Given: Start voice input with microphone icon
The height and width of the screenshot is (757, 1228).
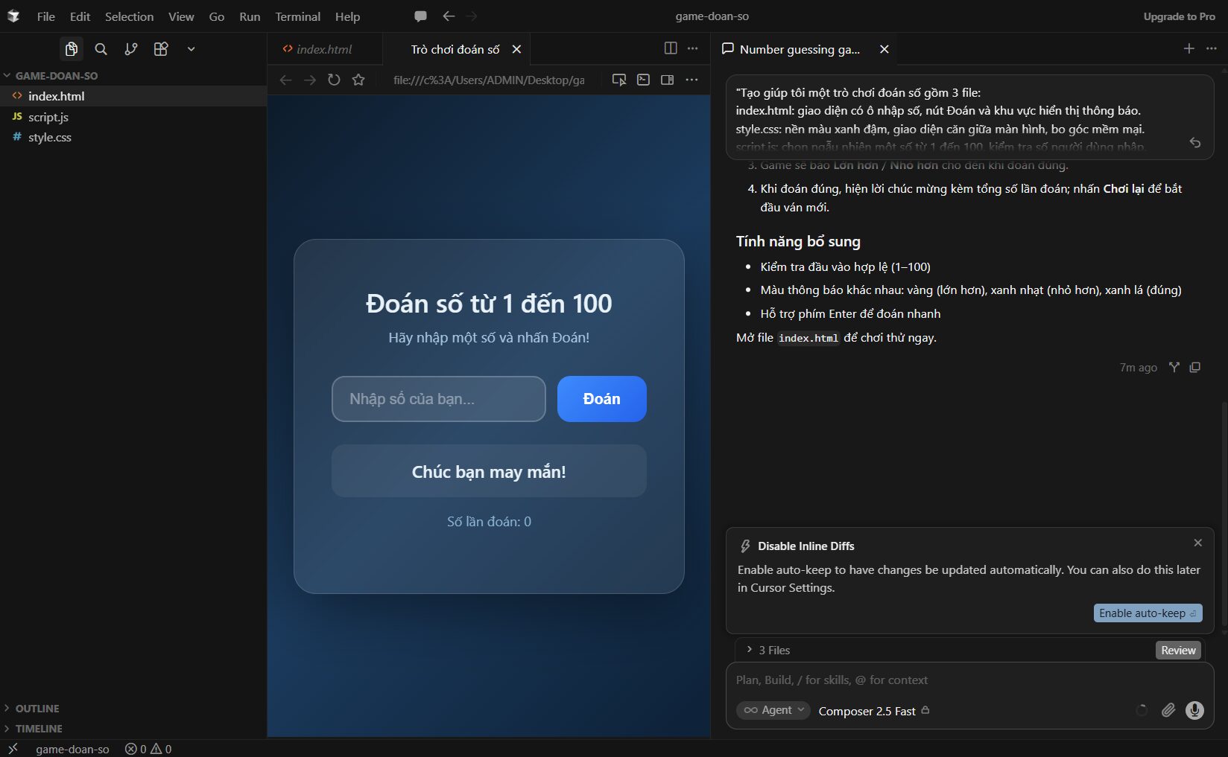Looking at the screenshot, I should point(1194,710).
